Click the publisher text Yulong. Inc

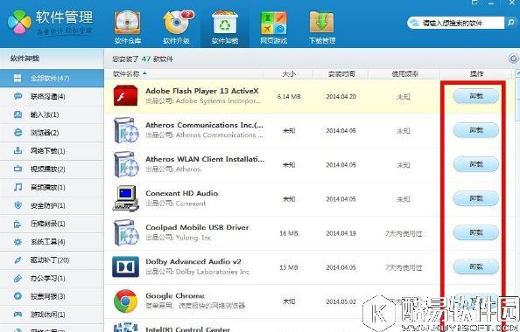[x=193, y=238]
